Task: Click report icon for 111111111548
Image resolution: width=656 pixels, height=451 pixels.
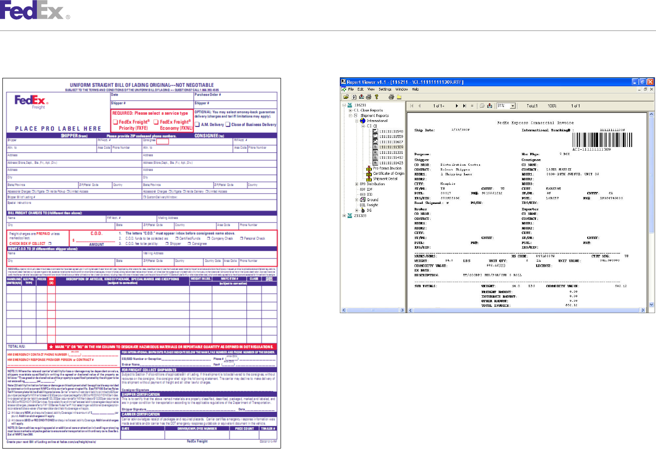Action: pyautogui.click(x=375, y=132)
